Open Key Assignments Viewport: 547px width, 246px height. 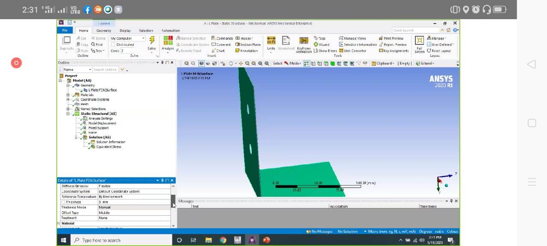[394, 51]
